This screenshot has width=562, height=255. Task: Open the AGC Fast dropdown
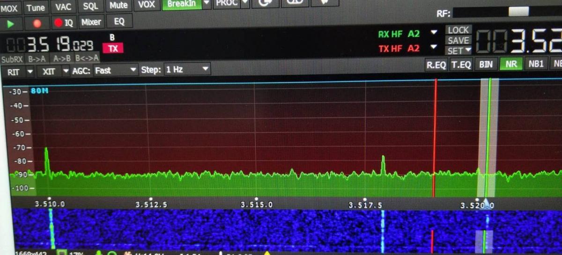tap(115, 70)
